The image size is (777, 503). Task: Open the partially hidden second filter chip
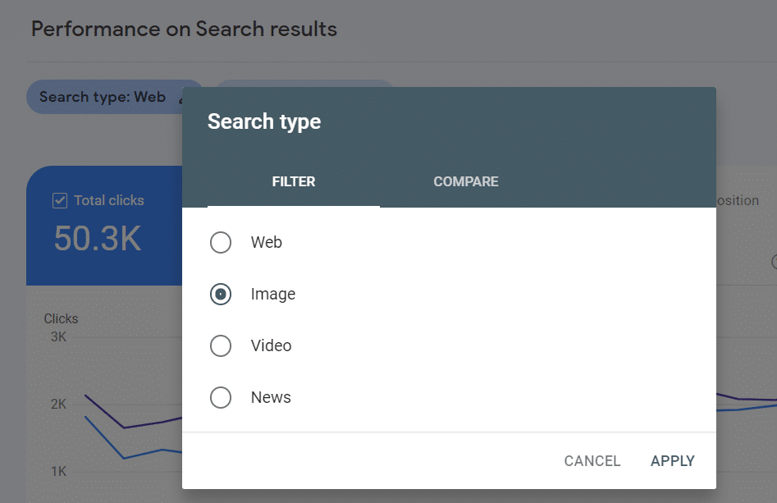[x=304, y=83]
